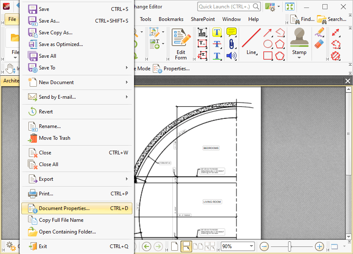Pick the Oval shape annotation tool
353x254 pixels.
[x=268, y=44]
